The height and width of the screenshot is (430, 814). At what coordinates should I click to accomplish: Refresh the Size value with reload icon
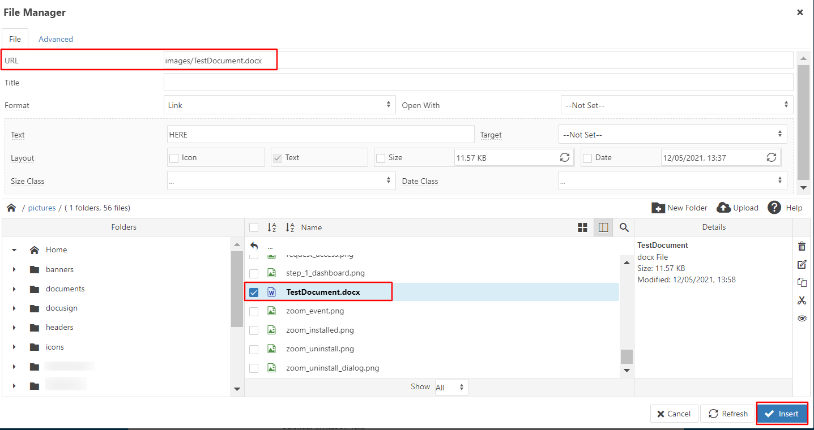565,157
